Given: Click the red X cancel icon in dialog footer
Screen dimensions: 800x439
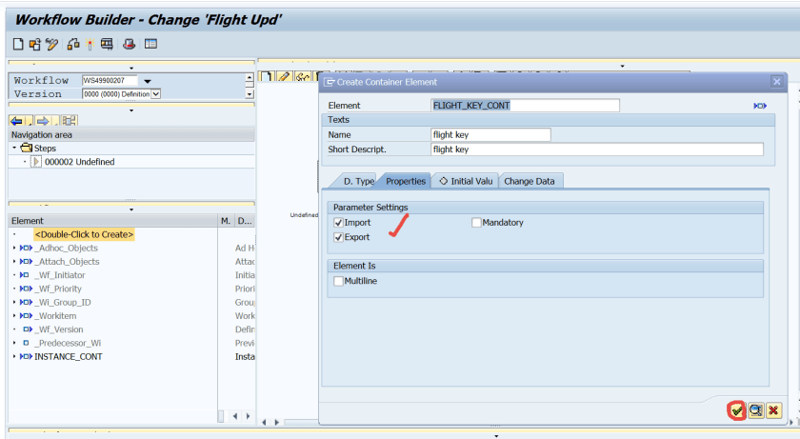Looking at the screenshot, I should (773, 410).
